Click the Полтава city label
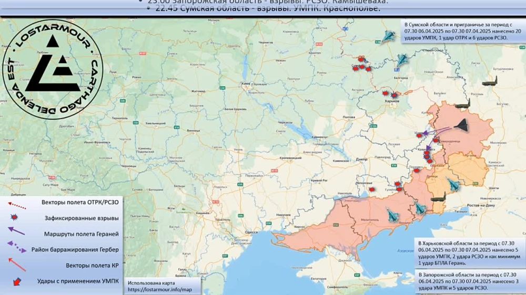The width and height of the screenshot is (526, 295). click(x=349, y=117)
